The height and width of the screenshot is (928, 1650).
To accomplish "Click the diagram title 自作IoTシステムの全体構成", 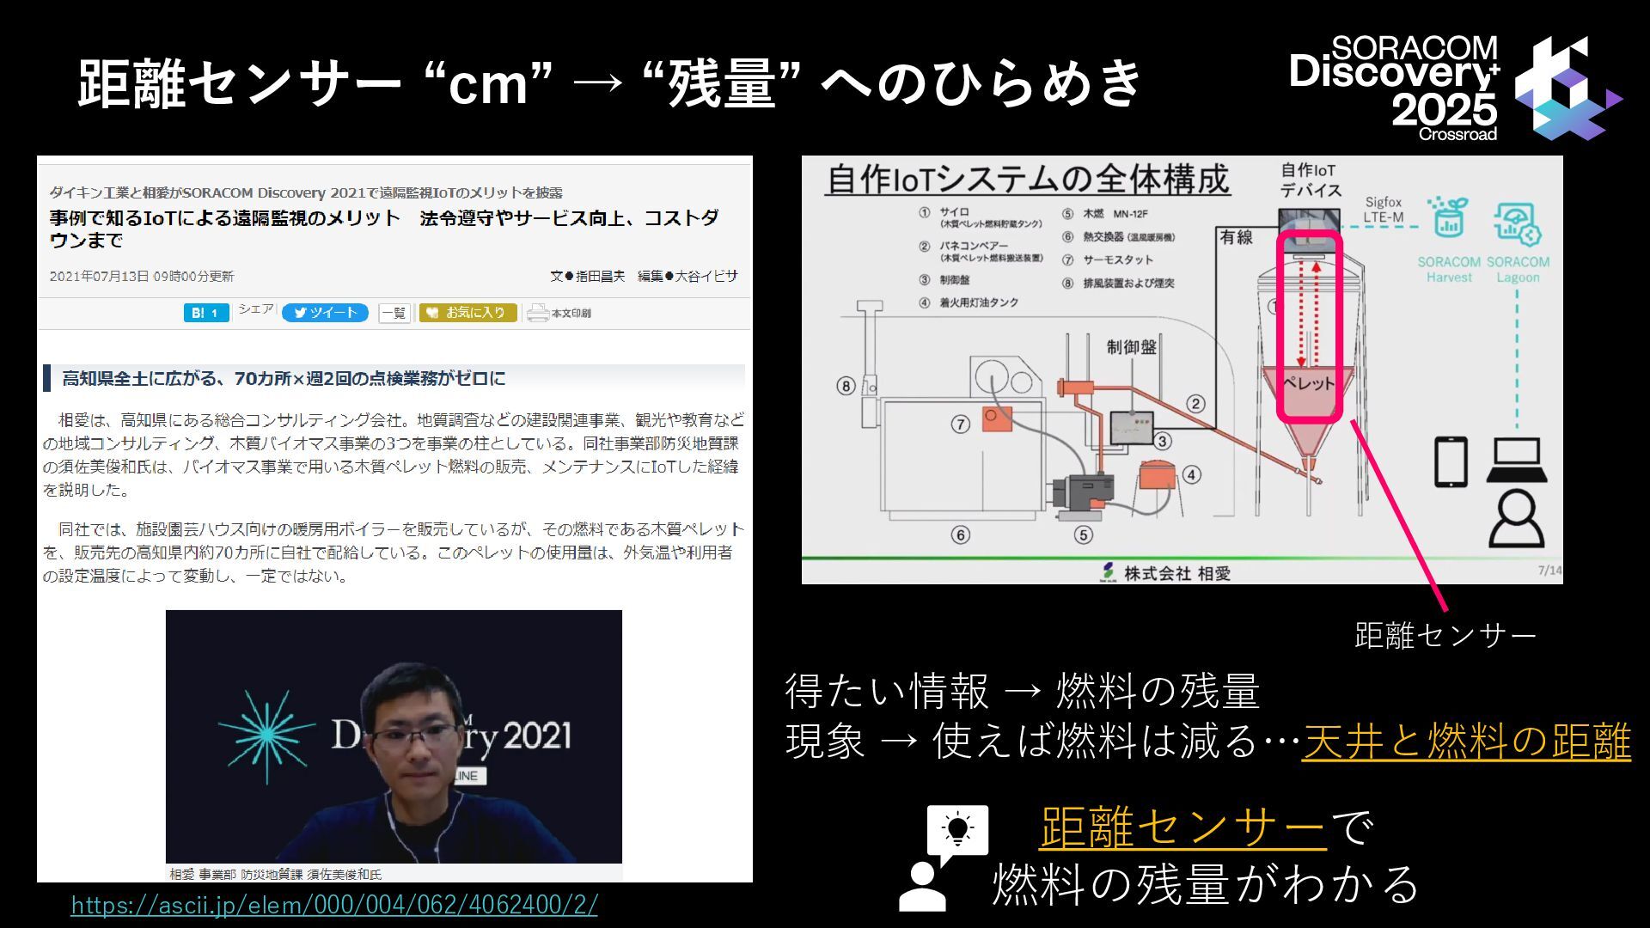I will click(x=1028, y=180).
